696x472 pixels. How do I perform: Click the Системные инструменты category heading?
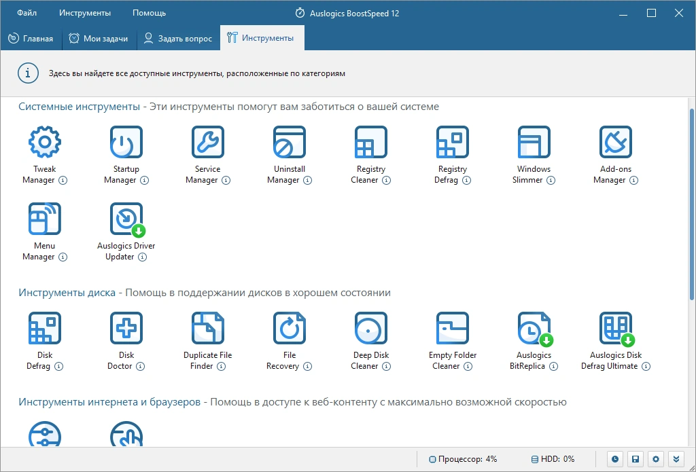pyautogui.click(x=79, y=107)
